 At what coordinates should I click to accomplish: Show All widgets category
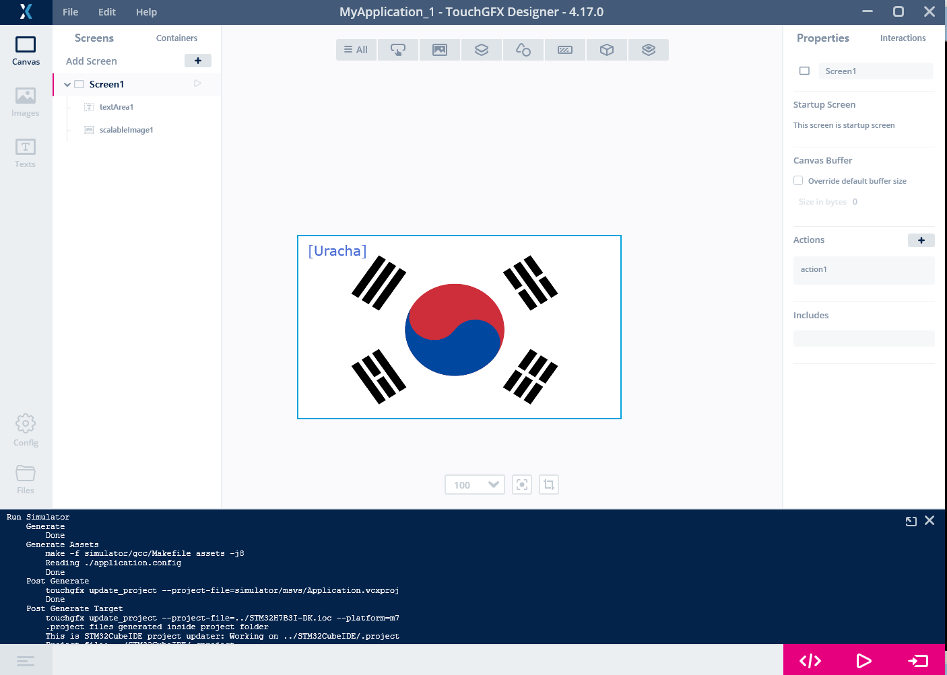[x=356, y=50]
